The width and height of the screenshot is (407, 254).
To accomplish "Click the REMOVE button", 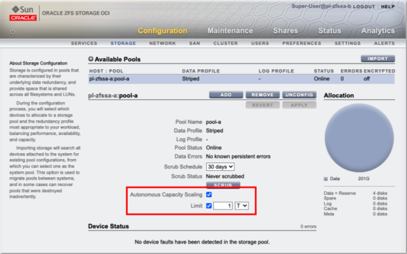I will (x=263, y=95).
